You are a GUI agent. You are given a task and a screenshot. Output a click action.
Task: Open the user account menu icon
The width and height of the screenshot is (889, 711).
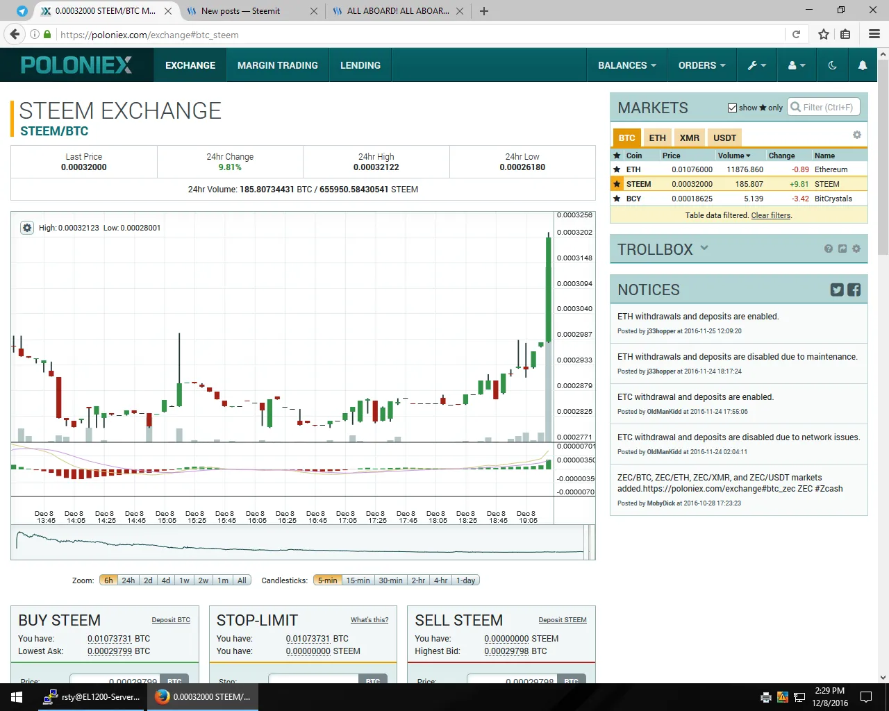click(x=797, y=65)
